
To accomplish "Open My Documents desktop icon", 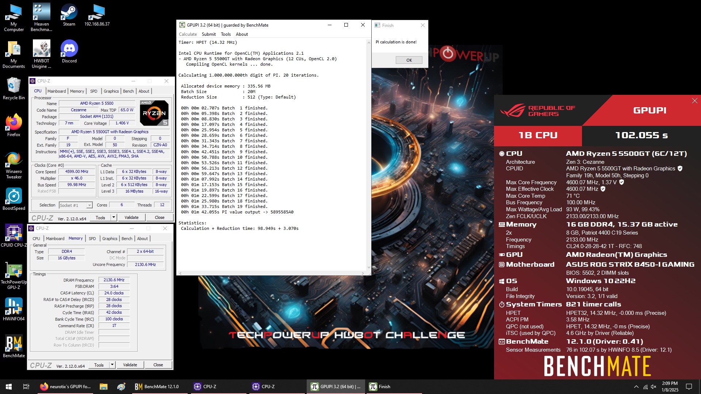I will [14, 55].
